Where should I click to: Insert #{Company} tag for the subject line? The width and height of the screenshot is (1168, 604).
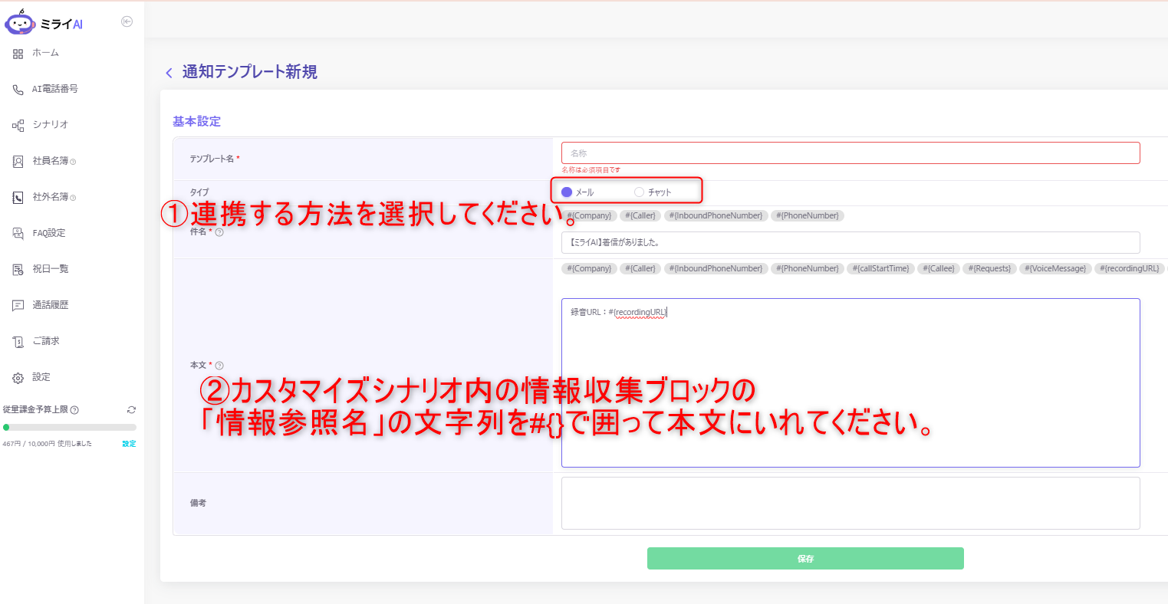click(589, 216)
